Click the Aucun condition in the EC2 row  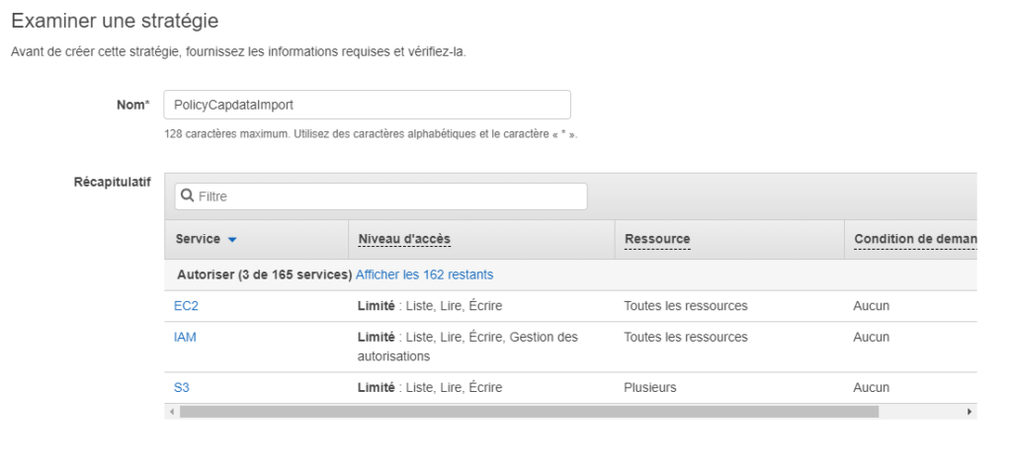[871, 306]
